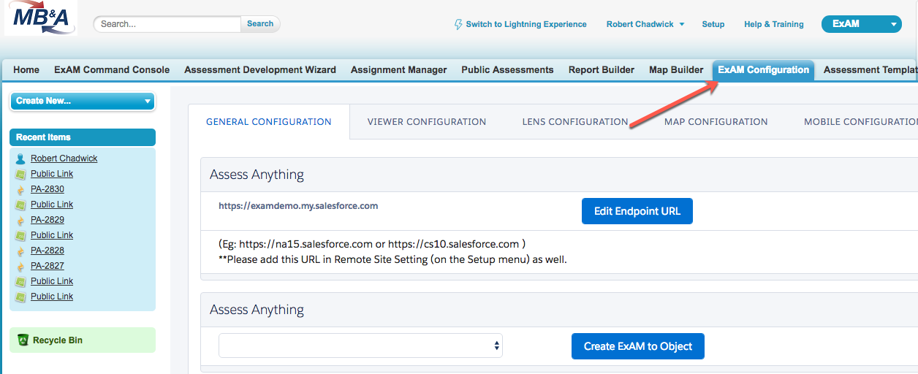This screenshot has width=918, height=374.
Task: Click the lightning bolt icon
Action: tap(458, 24)
